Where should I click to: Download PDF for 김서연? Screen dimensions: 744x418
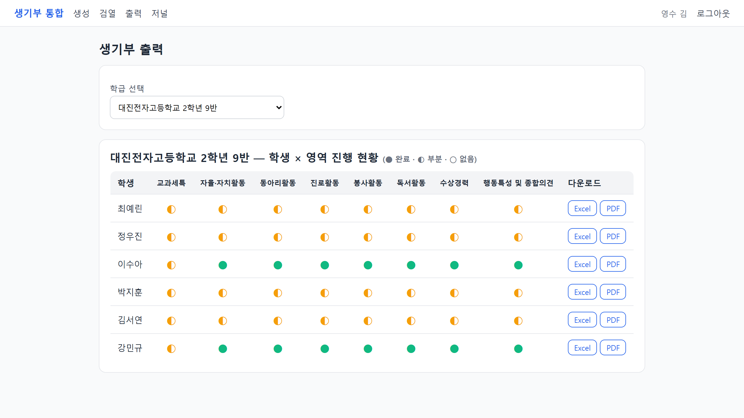[613, 320]
